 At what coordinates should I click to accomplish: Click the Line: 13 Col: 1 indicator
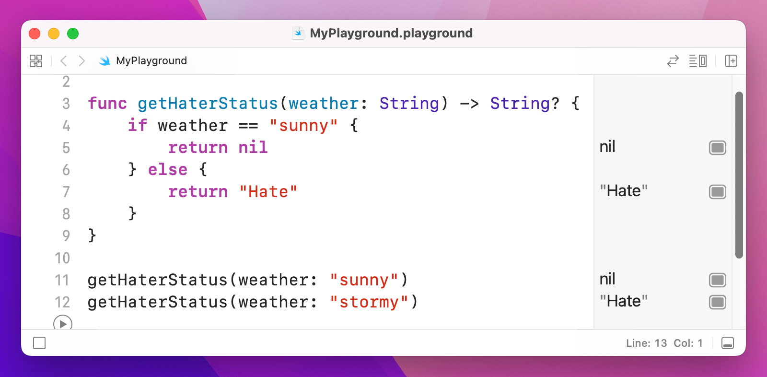coord(664,343)
